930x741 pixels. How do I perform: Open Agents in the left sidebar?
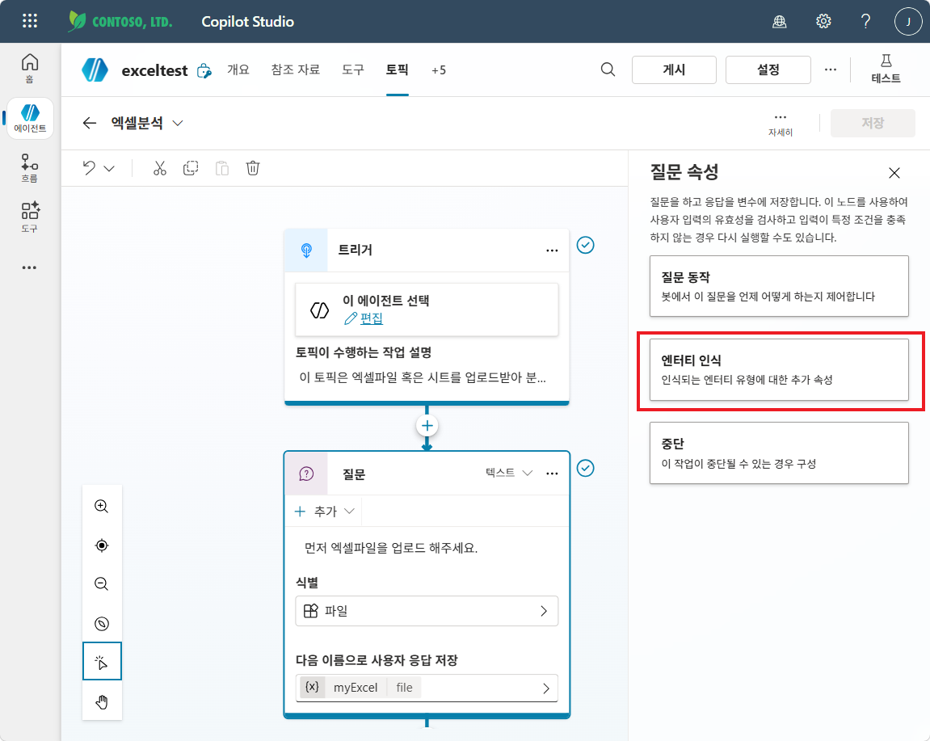pyautogui.click(x=30, y=119)
